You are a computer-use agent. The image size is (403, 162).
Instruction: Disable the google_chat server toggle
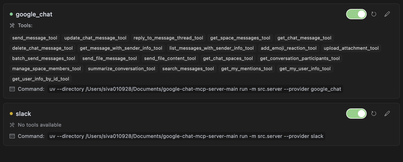coord(356,14)
